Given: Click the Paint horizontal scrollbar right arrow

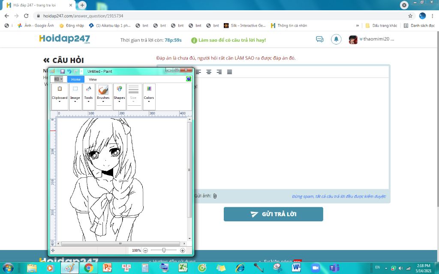Looking at the screenshot, I should tap(184, 244).
